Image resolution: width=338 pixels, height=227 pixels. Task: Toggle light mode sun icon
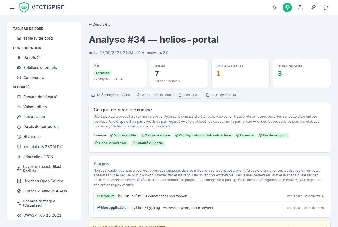point(274,7)
